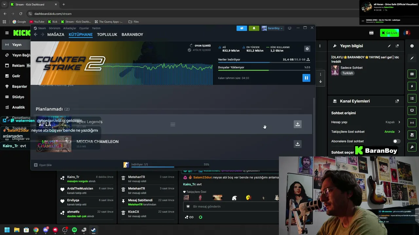This screenshot has height=235, width=419.
Task: Toggle the Kick sidebar hamburger menu
Action: point(7,33)
